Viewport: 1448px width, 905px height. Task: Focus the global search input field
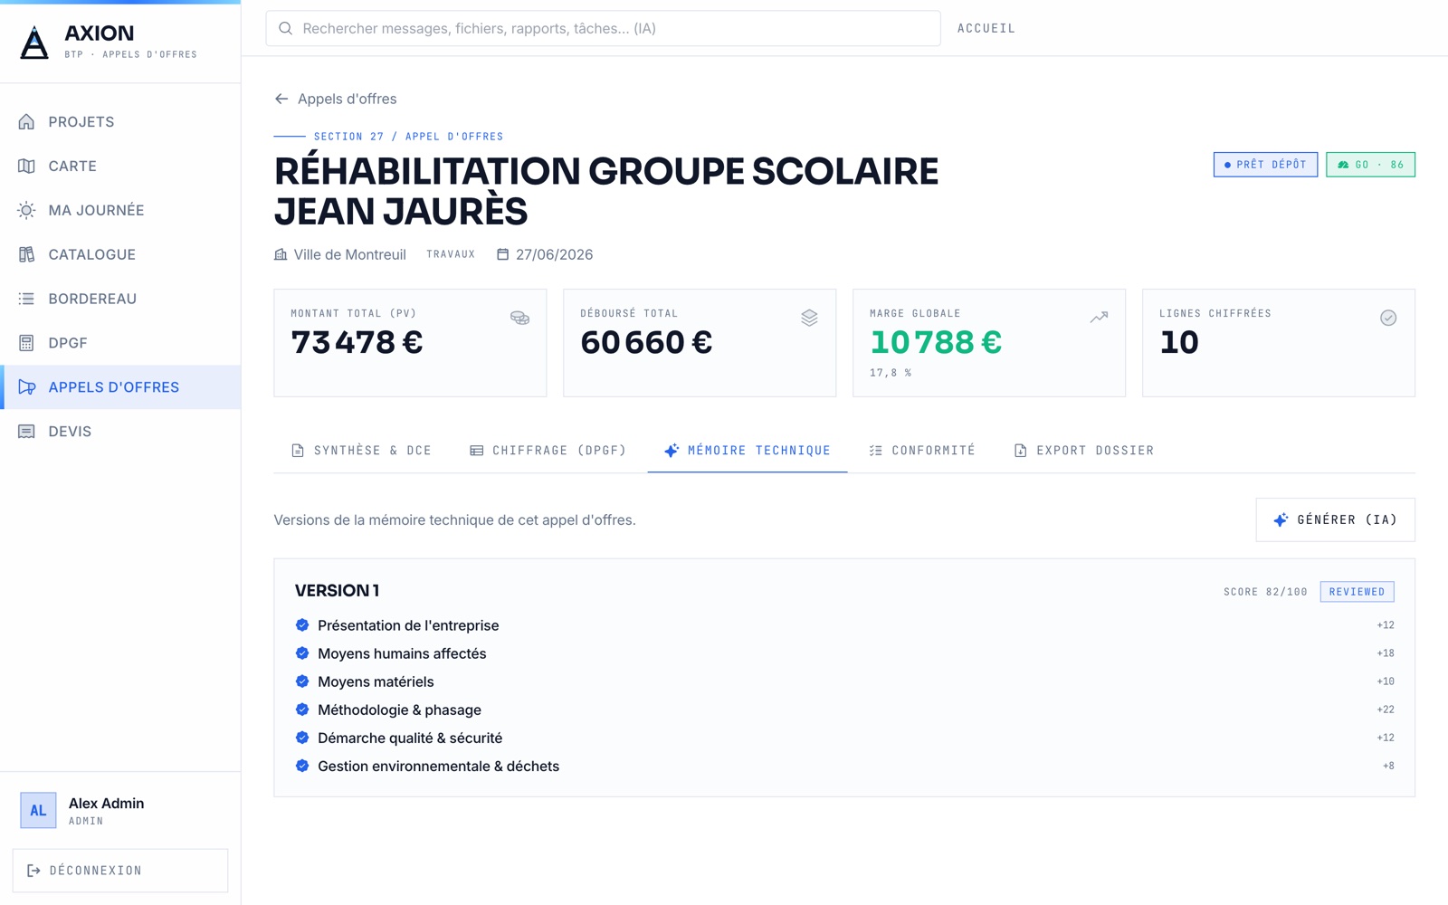pos(603,28)
